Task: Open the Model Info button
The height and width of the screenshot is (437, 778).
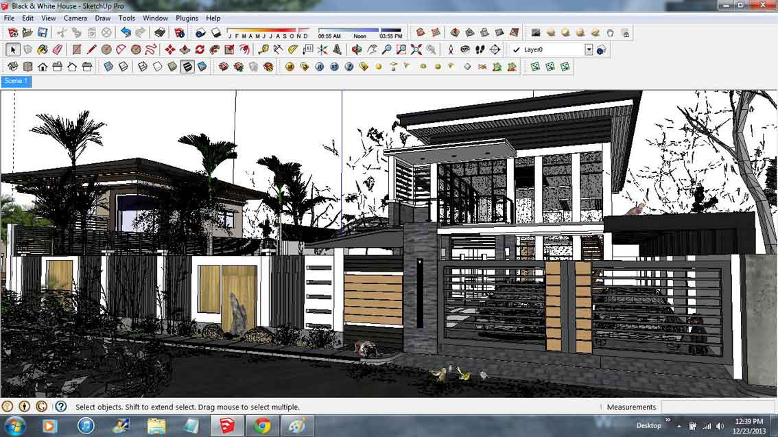Action: pyautogui.click(x=180, y=33)
